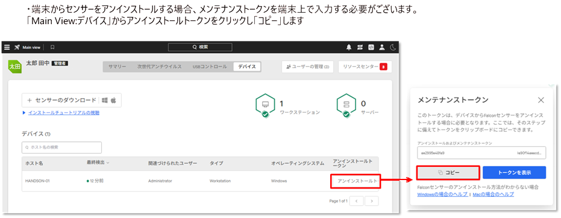
Task: Click the server hexagon icon
Action: [x=346, y=106]
